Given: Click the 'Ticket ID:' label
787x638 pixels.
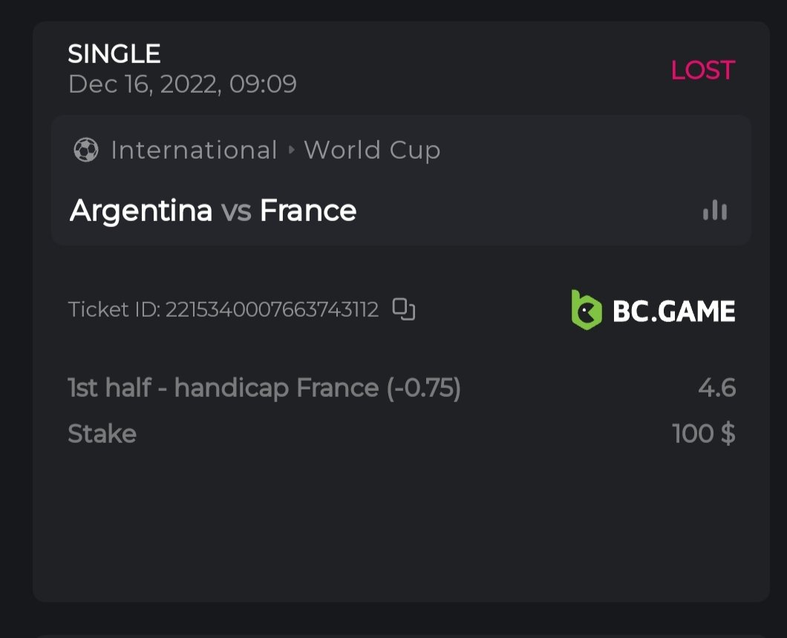Looking at the screenshot, I should (x=114, y=309).
